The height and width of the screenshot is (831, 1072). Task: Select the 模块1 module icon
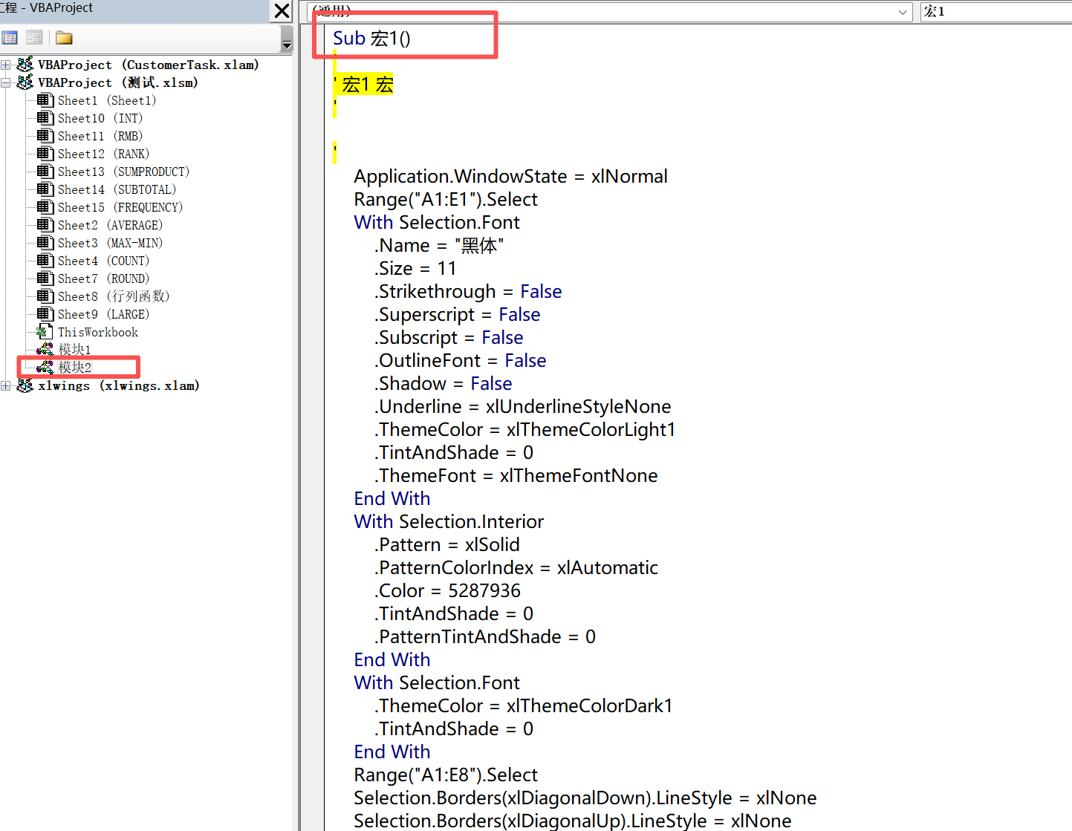(x=45, y=350)
